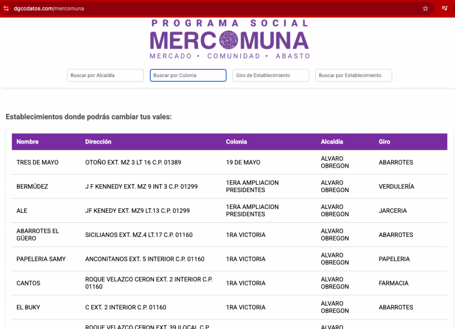Open the Giro de Establecimiento filter
This screenshot has height=329, width=455.
pyautogui.click(x=271, y=75)
